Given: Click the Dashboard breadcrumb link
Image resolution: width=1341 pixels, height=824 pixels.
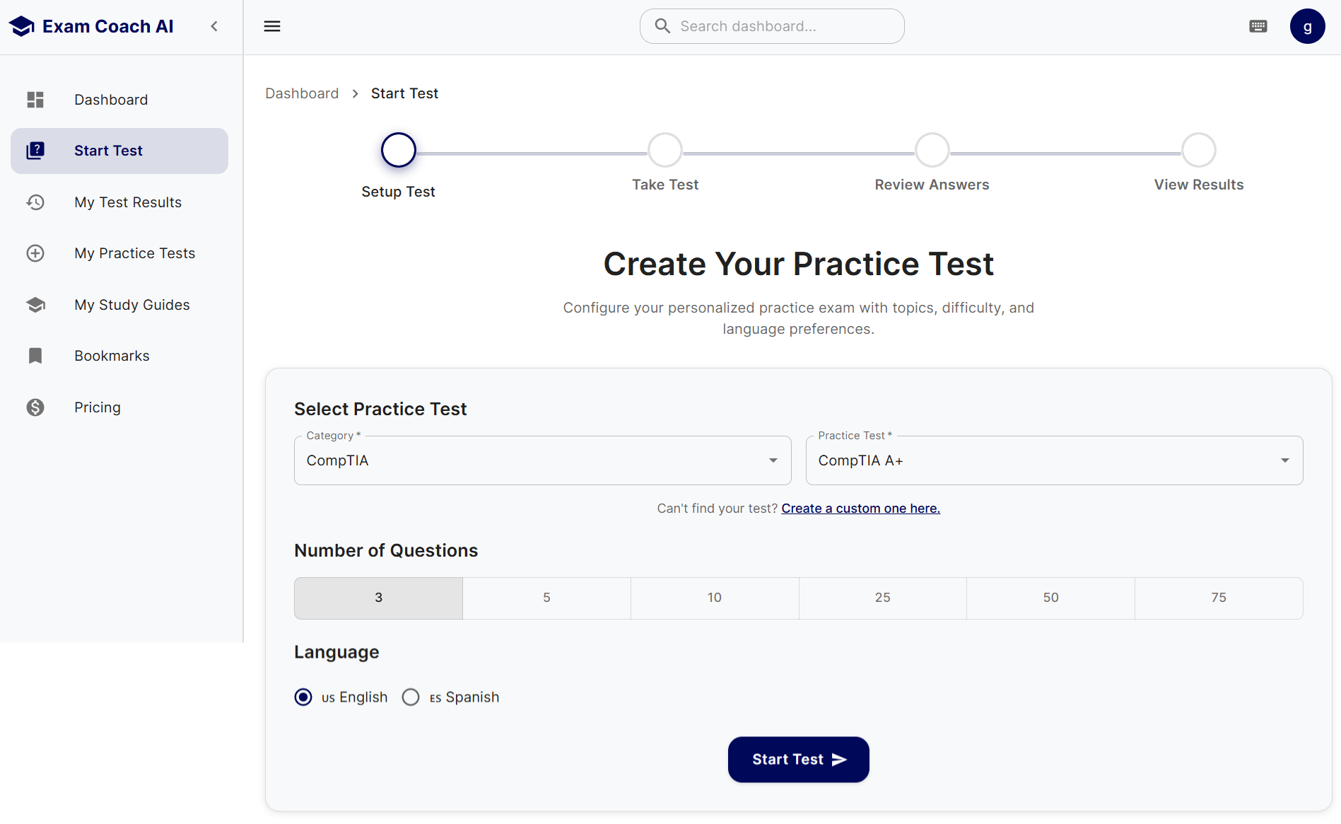Looking at the screenshot, I should (302, 93).
